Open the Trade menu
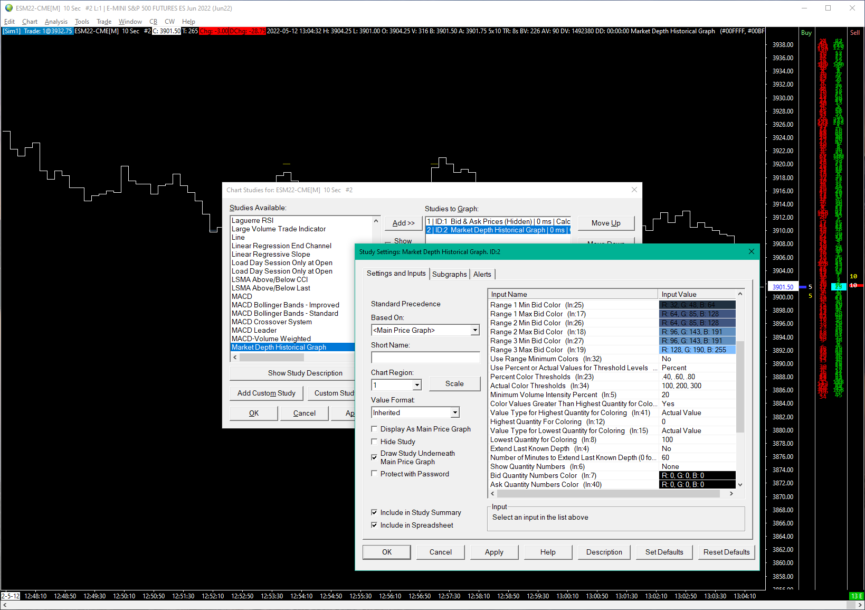 104,22
